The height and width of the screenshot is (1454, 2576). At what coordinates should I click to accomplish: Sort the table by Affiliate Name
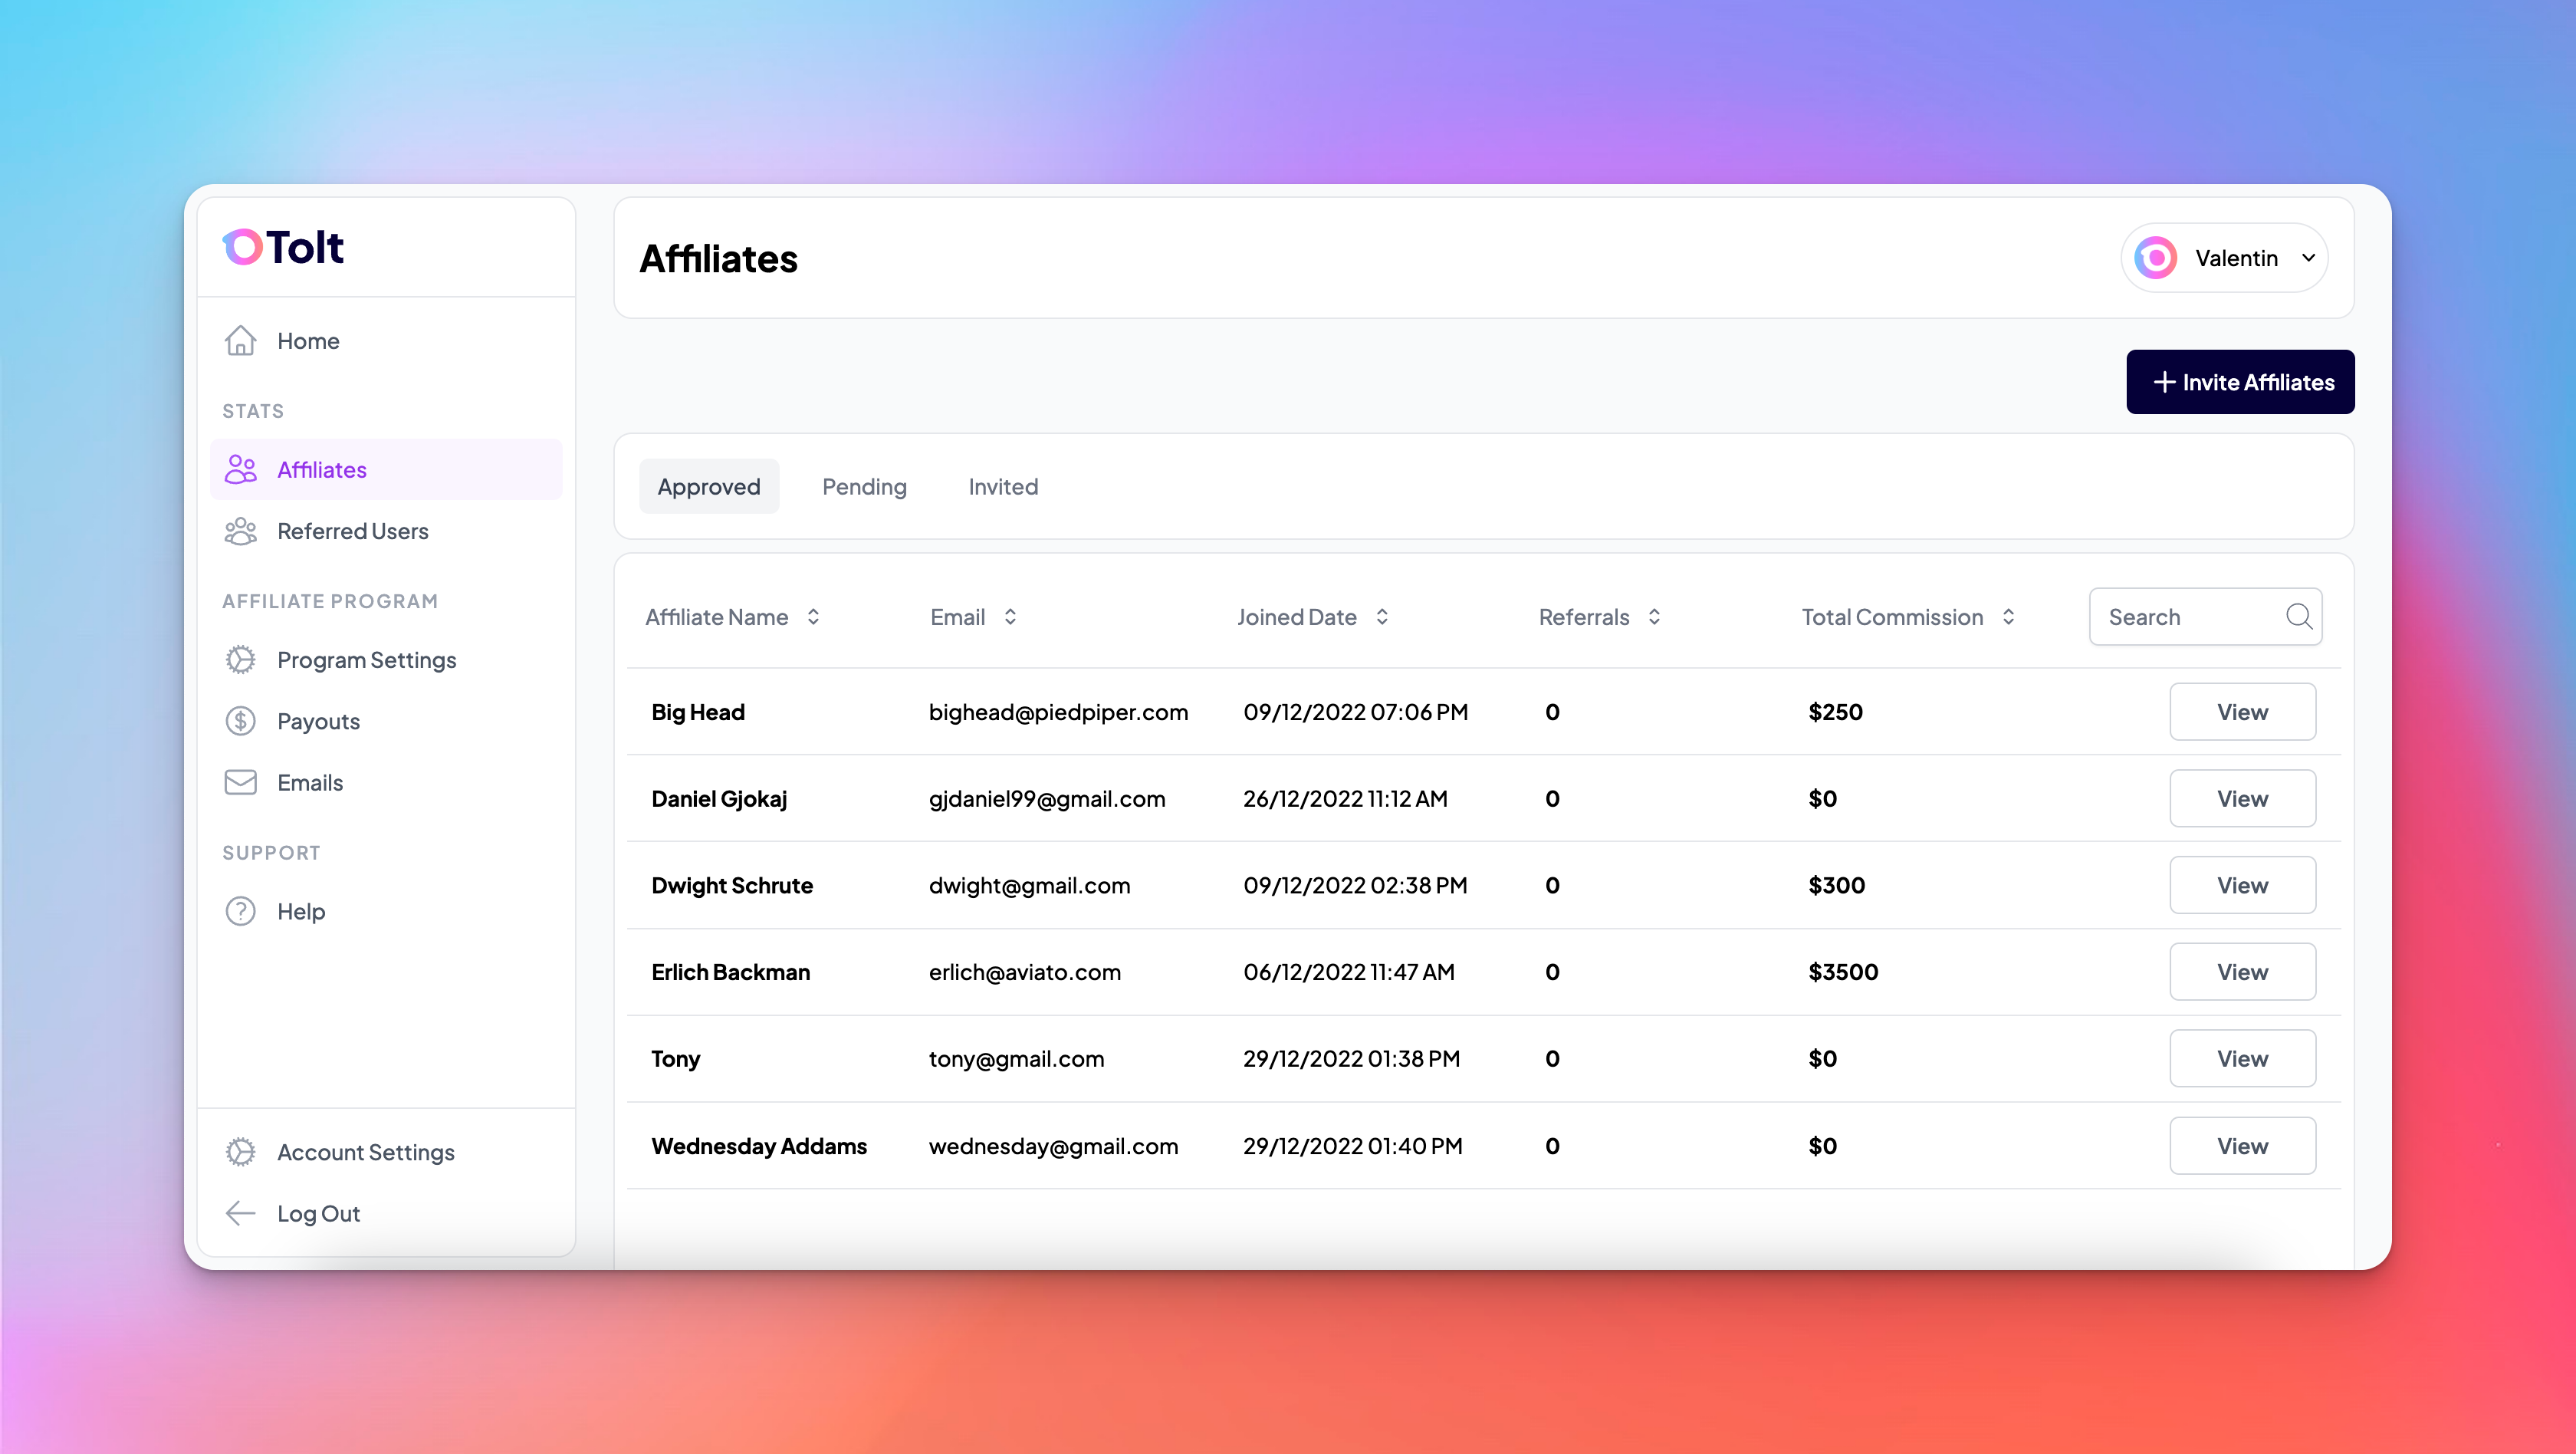coord(812,617)
